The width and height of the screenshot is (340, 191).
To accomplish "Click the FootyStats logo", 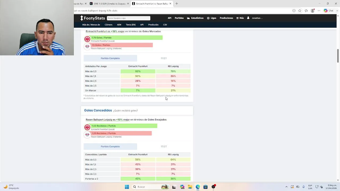I will [x=92, y=18].
